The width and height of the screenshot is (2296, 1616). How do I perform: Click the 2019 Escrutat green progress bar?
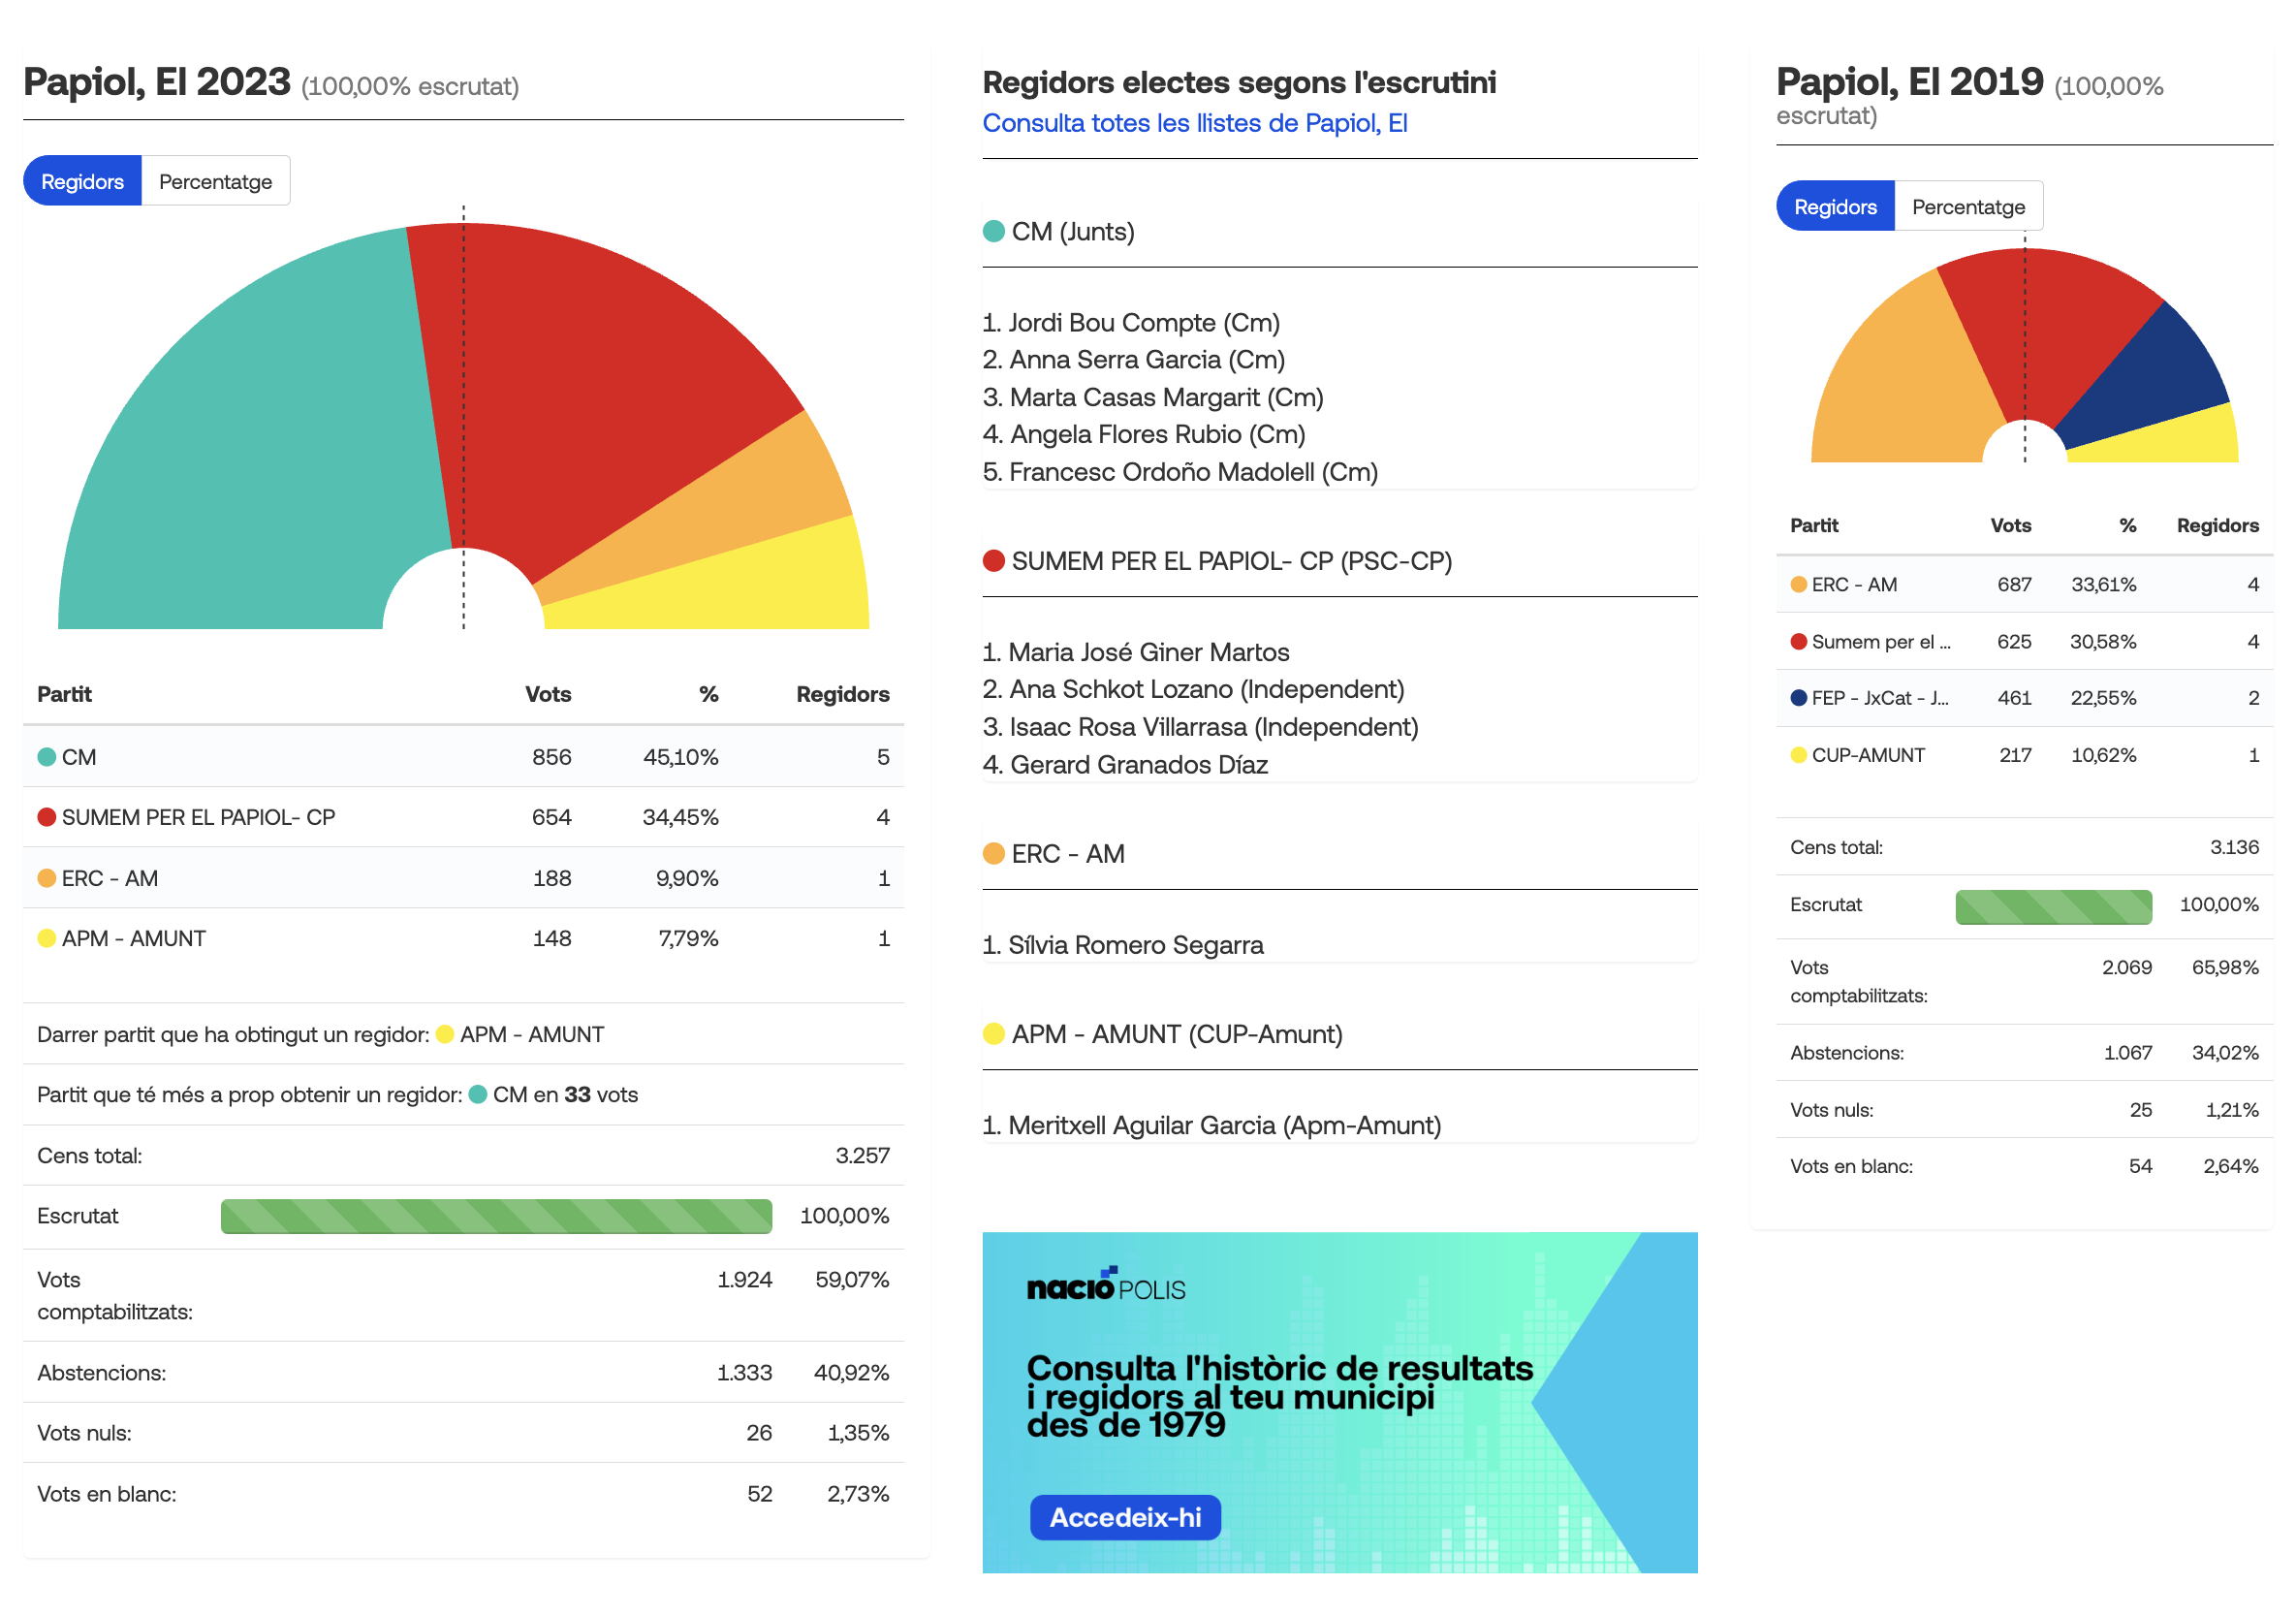[2053, 906]
